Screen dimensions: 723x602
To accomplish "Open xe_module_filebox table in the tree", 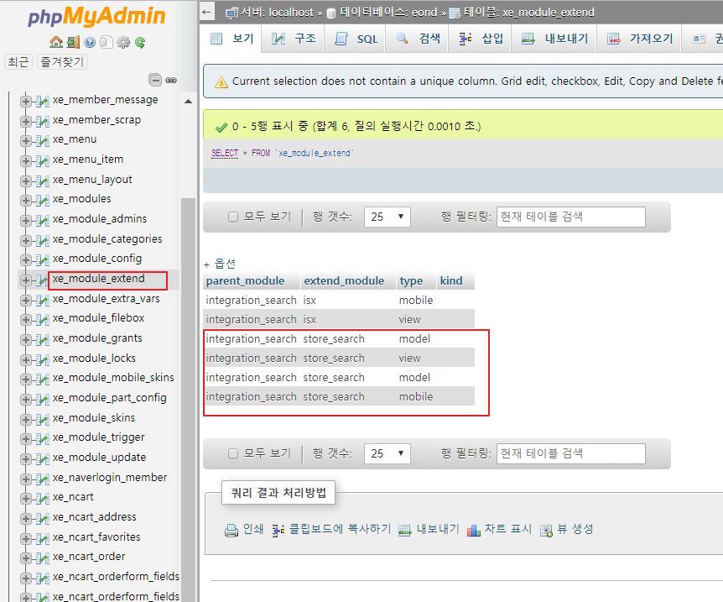I will 98,318.
